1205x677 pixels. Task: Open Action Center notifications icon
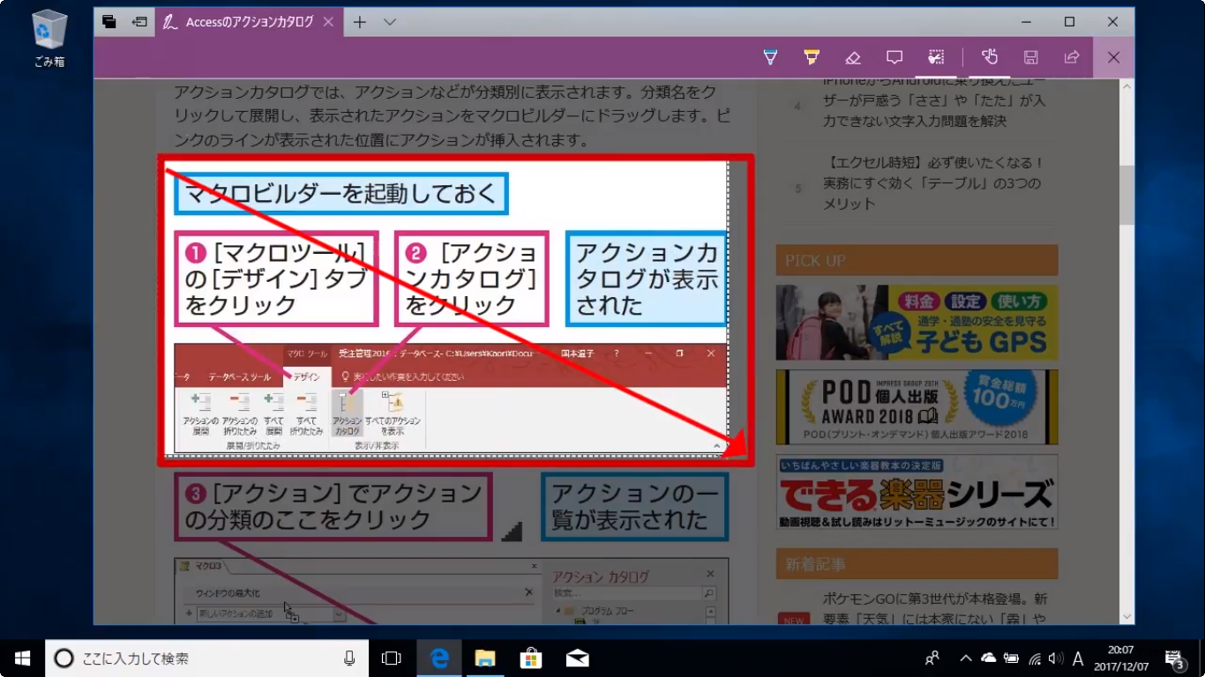[1175, 658]
